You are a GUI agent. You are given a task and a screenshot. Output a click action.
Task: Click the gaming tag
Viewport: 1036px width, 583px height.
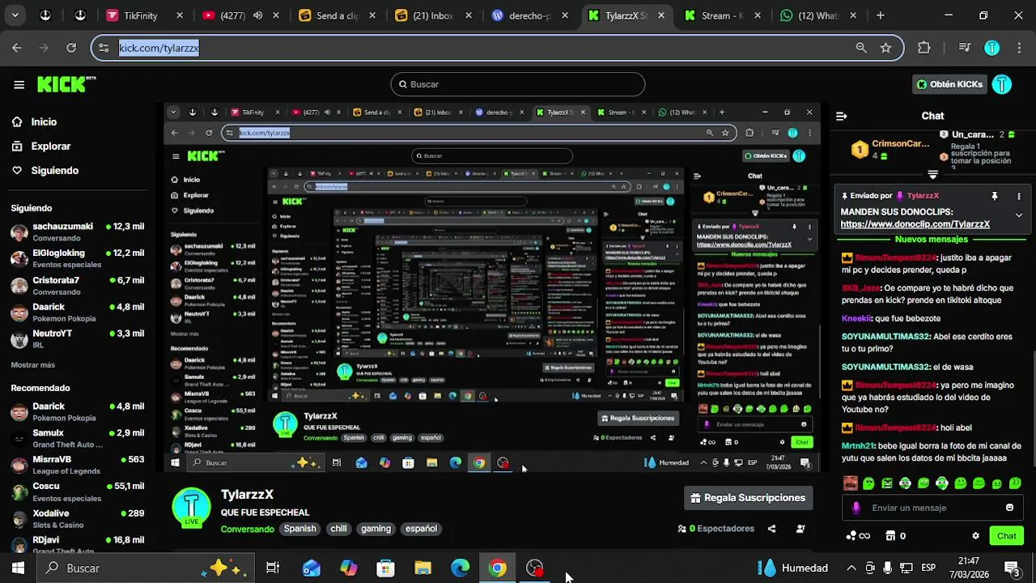click(x=376, y=529)
